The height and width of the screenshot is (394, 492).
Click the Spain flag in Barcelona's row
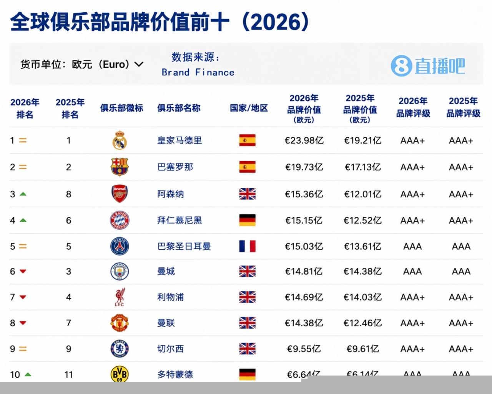[247, 167]
